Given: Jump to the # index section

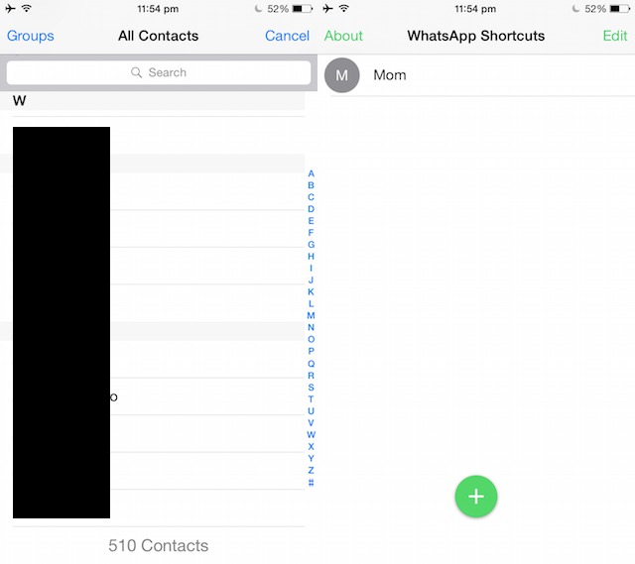Looking at the screenshot, I should 311,483.
